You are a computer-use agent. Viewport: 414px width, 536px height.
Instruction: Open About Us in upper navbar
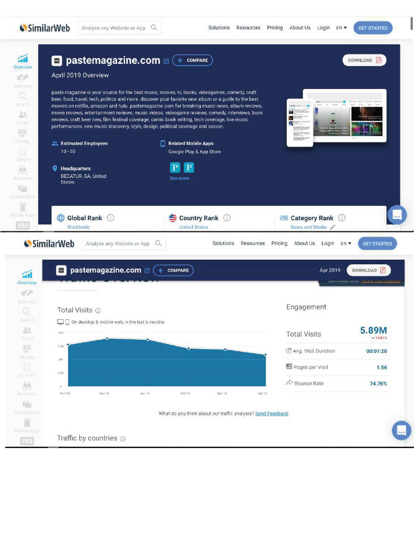click(x=300, y=28)
